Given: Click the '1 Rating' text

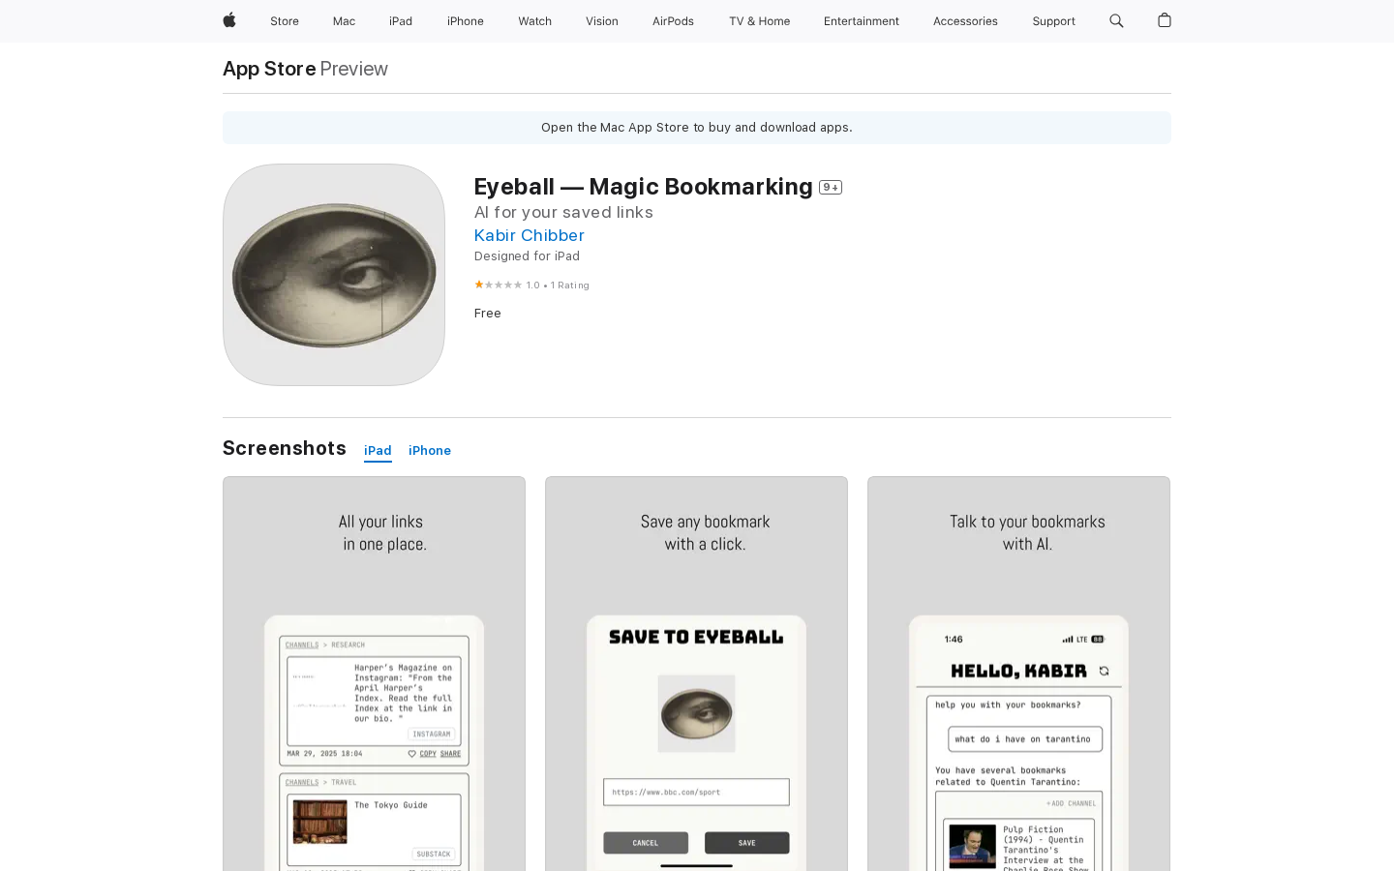Looking at the screenshot, I should click(x=570, y=285).
